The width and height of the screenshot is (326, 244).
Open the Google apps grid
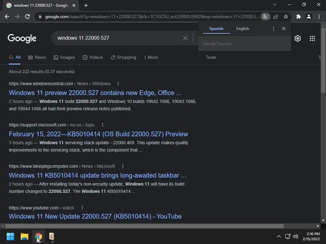312,38
